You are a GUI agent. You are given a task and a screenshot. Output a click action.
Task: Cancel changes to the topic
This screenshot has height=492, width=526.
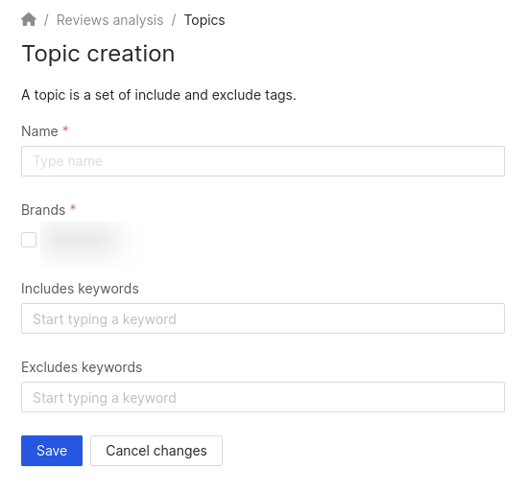pos(156,451)
